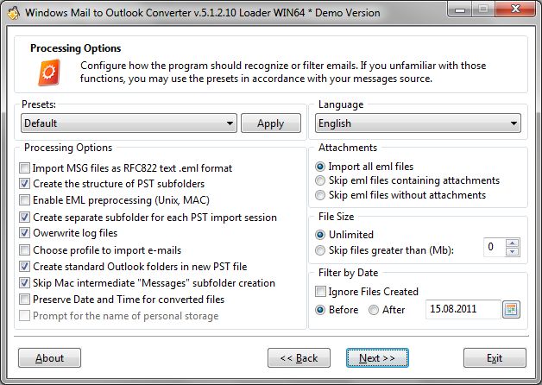The height and width of the screenshot is (385, 542).
Task: Select the After date radio button
Action: [374, 310]
